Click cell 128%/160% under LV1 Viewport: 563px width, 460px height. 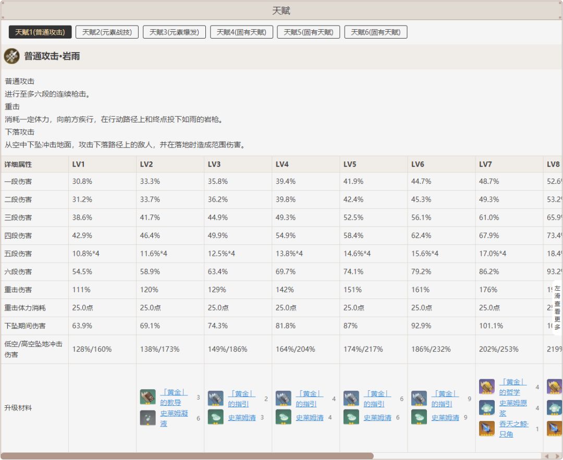(x=102, y=349)
